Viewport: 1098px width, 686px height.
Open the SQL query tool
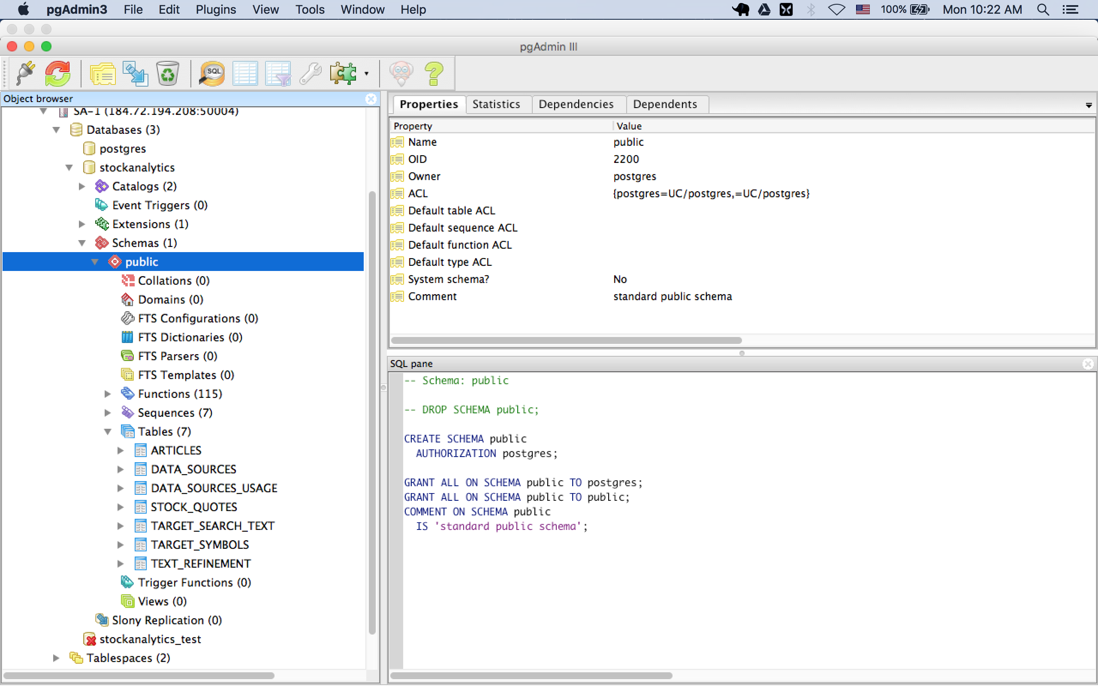(x=212, y=73)
